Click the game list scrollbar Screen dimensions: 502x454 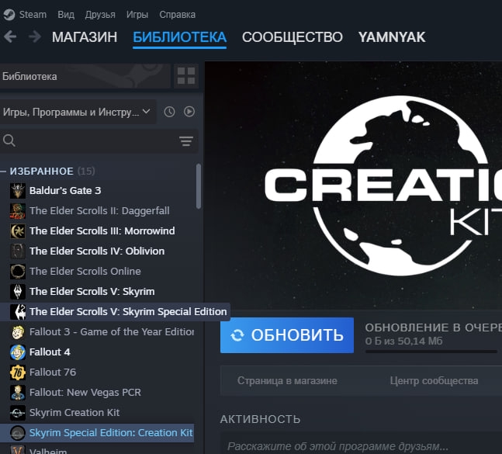pos(199,186)
